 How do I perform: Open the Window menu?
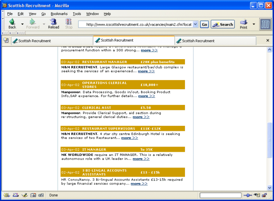tap(92, 14)
